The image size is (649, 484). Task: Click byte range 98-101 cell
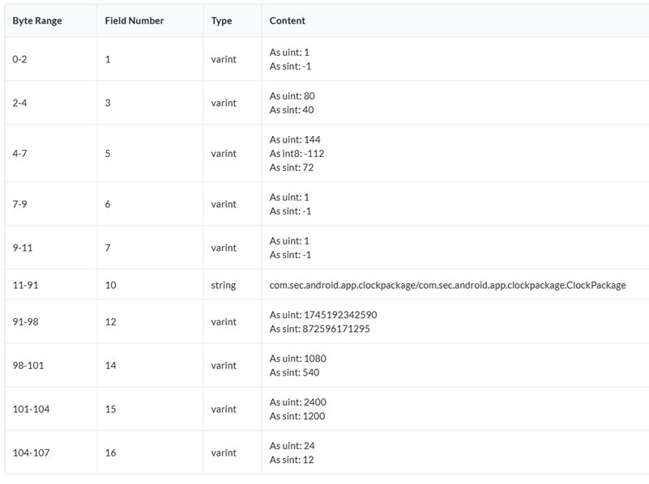coord(28,366)
